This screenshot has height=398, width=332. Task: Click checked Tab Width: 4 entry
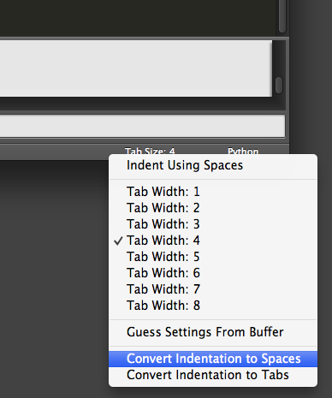point(213,241)
